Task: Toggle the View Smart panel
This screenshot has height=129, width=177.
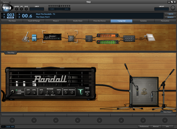Action: click(x=166, y=112)
